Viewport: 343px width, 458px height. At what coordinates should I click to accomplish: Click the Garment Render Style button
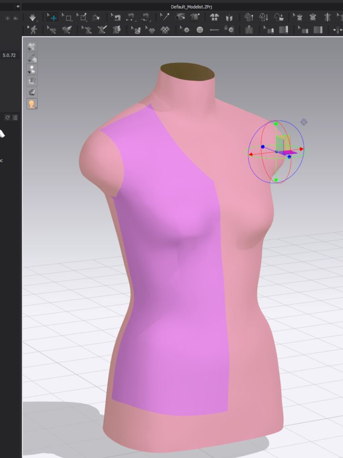click(32, 92)
